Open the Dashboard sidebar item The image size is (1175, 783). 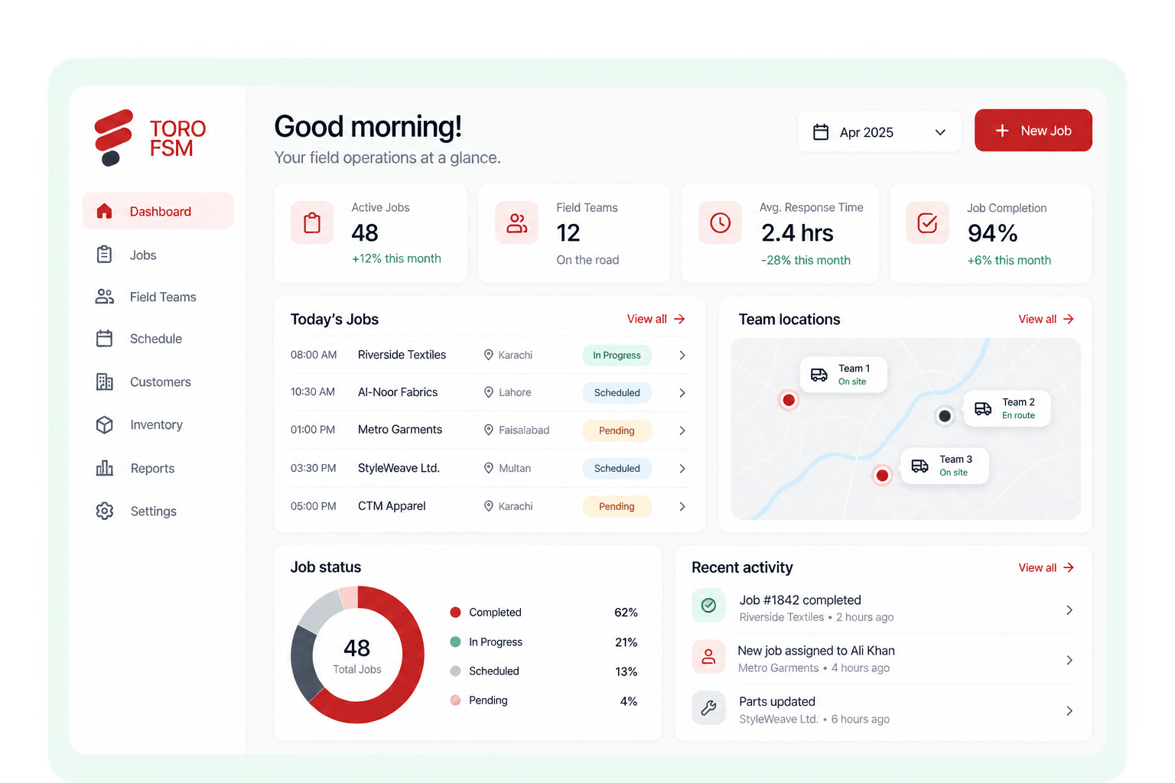click(158, 211)
